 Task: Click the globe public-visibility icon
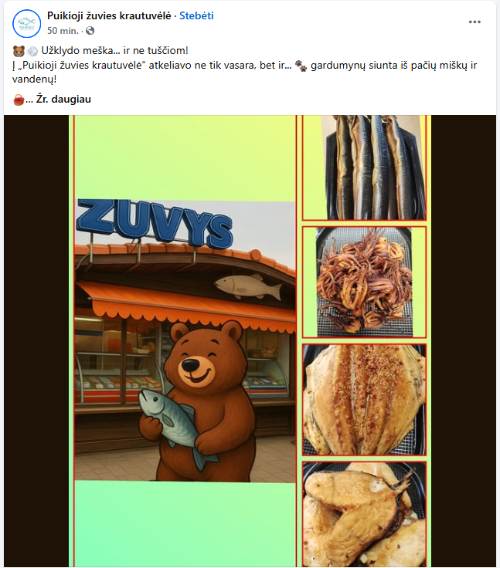pos(90,31)
